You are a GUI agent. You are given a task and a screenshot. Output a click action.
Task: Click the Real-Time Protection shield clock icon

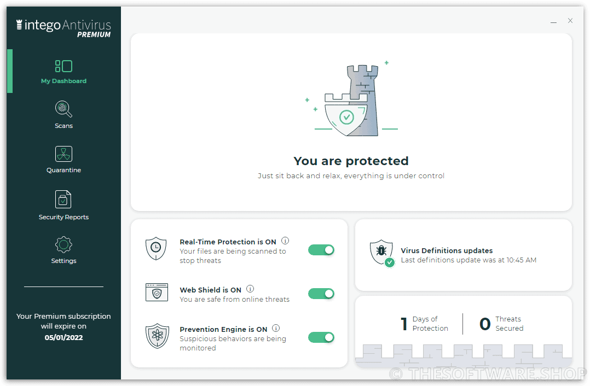click(156, 248)
